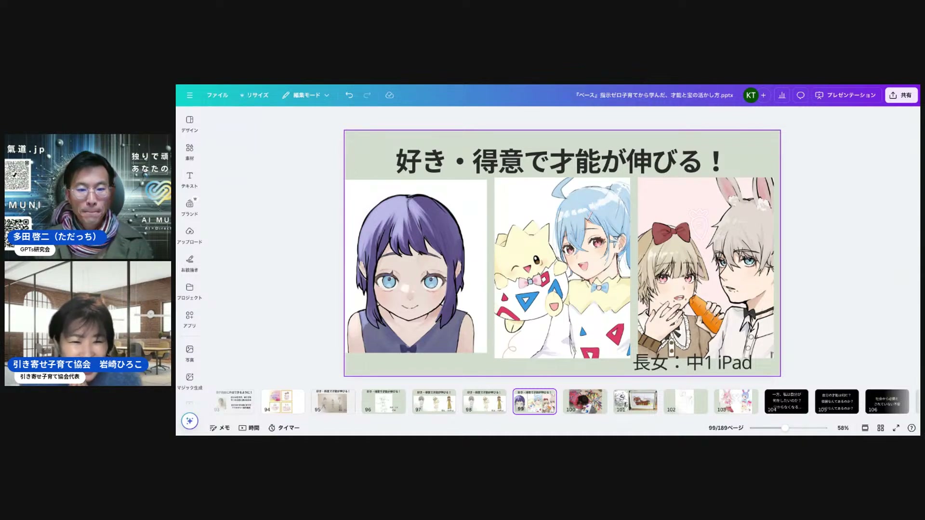
Task: Expand the 編集モード dropdown
Action: tap(305, 95)
